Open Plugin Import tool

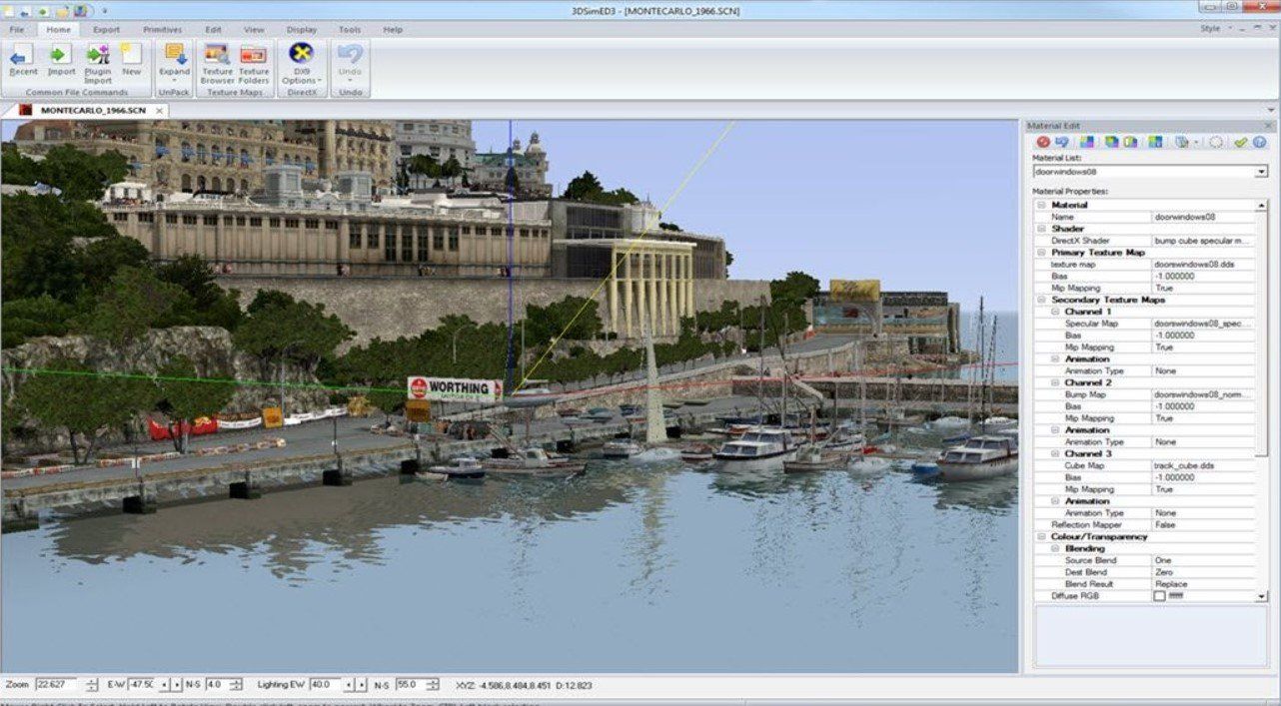tap(98, 60)
